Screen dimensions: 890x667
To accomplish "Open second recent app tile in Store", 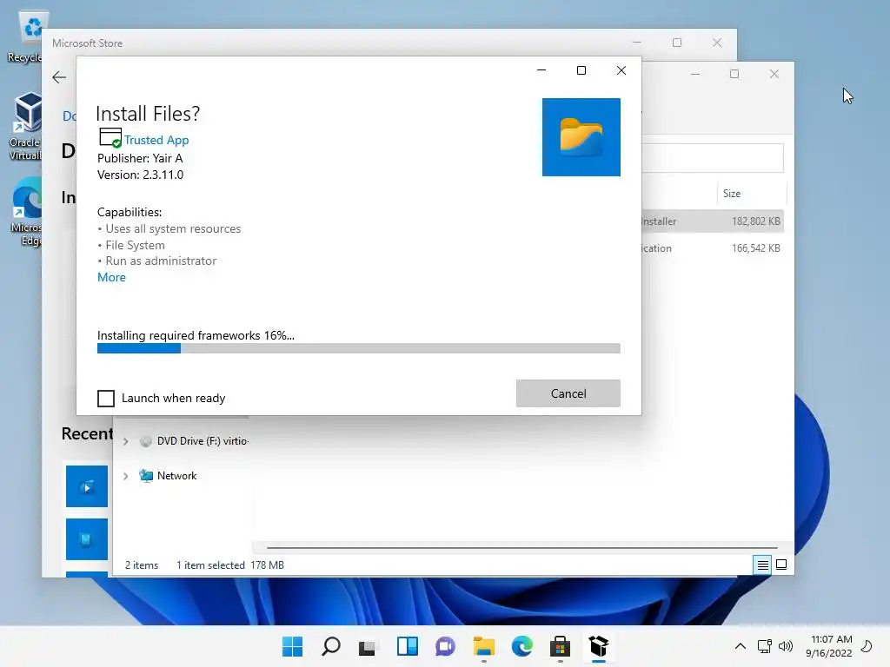I will (87, 539).
